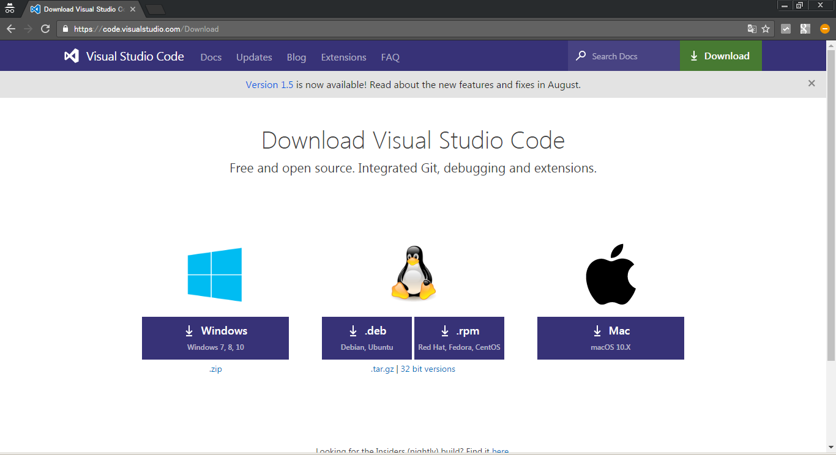Open the translate page icon in address bar
This screenshot has height=455, width=836.
752,29
